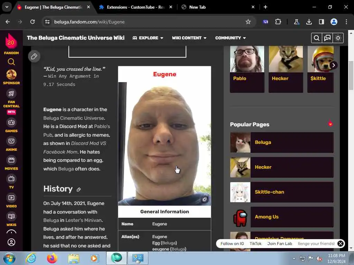Dismiss the Follow on IG banner
Image resolution: width=354 pixels, height=265 pixels.
tap(341, 244)
